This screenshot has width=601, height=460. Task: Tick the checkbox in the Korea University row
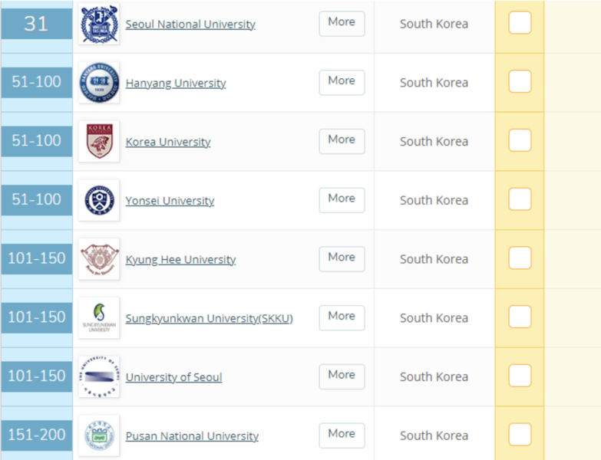tap(520, 140)
